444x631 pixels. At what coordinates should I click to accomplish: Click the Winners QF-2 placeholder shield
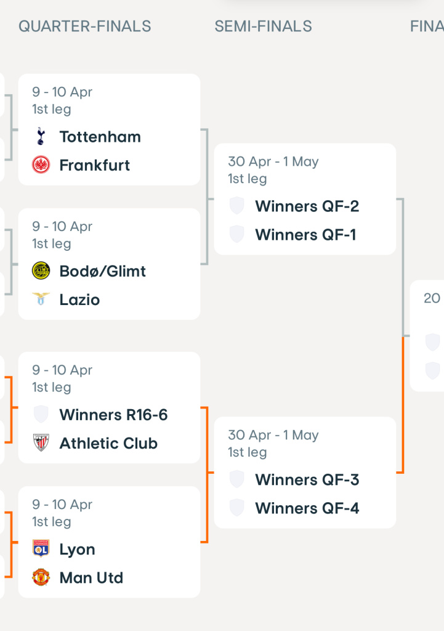236,206
